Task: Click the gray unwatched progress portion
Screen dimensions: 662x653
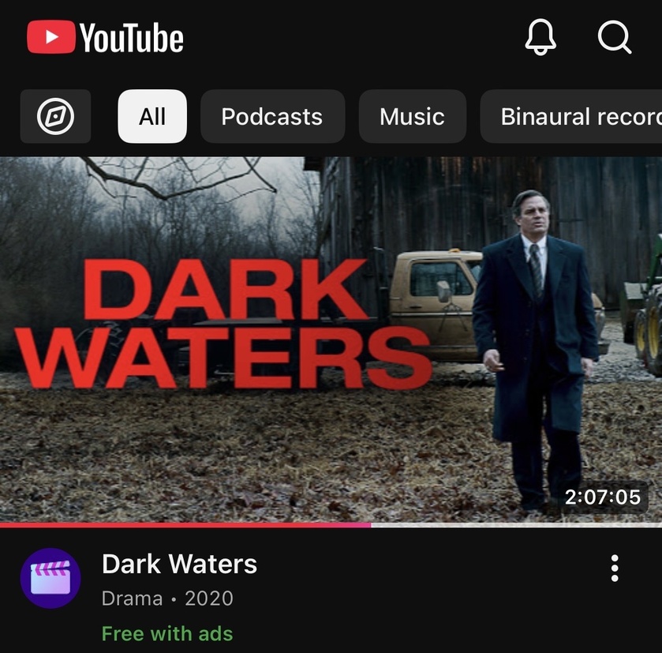Action: (x=516, y=525)
